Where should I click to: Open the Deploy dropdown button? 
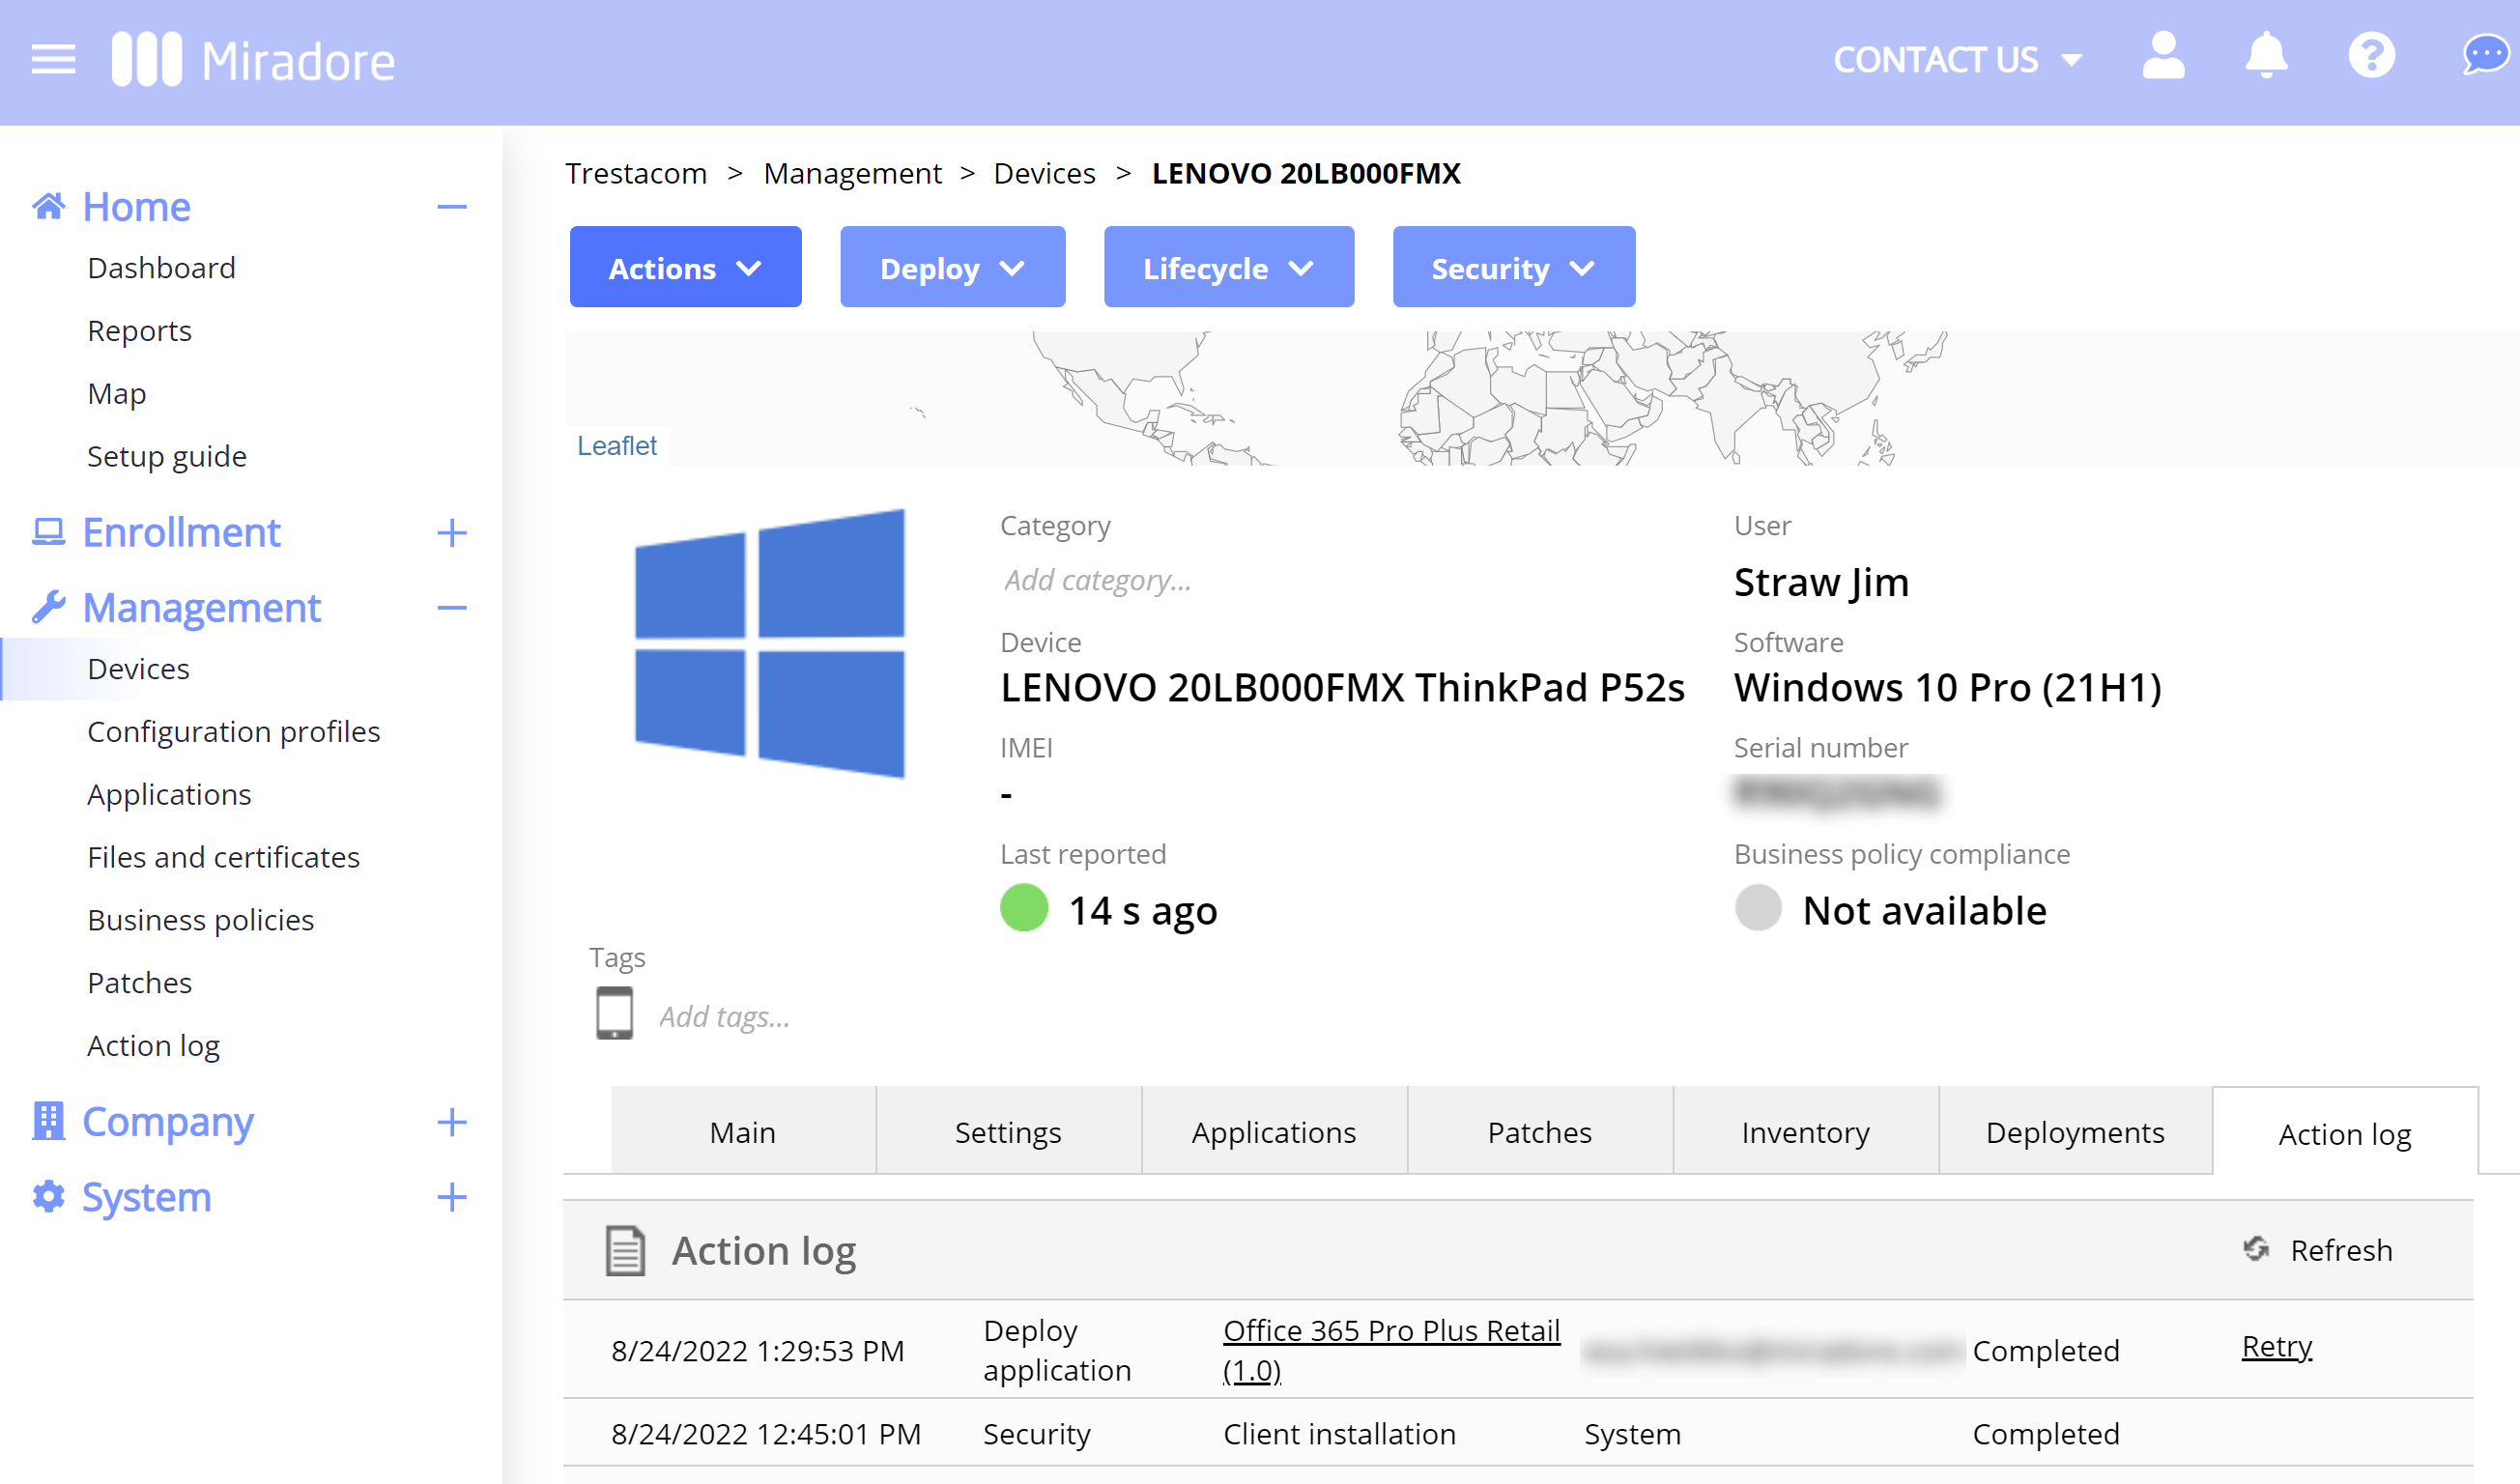[952, 267]
